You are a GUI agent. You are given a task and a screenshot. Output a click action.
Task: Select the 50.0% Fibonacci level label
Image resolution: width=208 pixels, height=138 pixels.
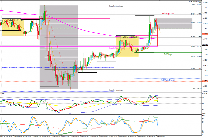point(196,46)
